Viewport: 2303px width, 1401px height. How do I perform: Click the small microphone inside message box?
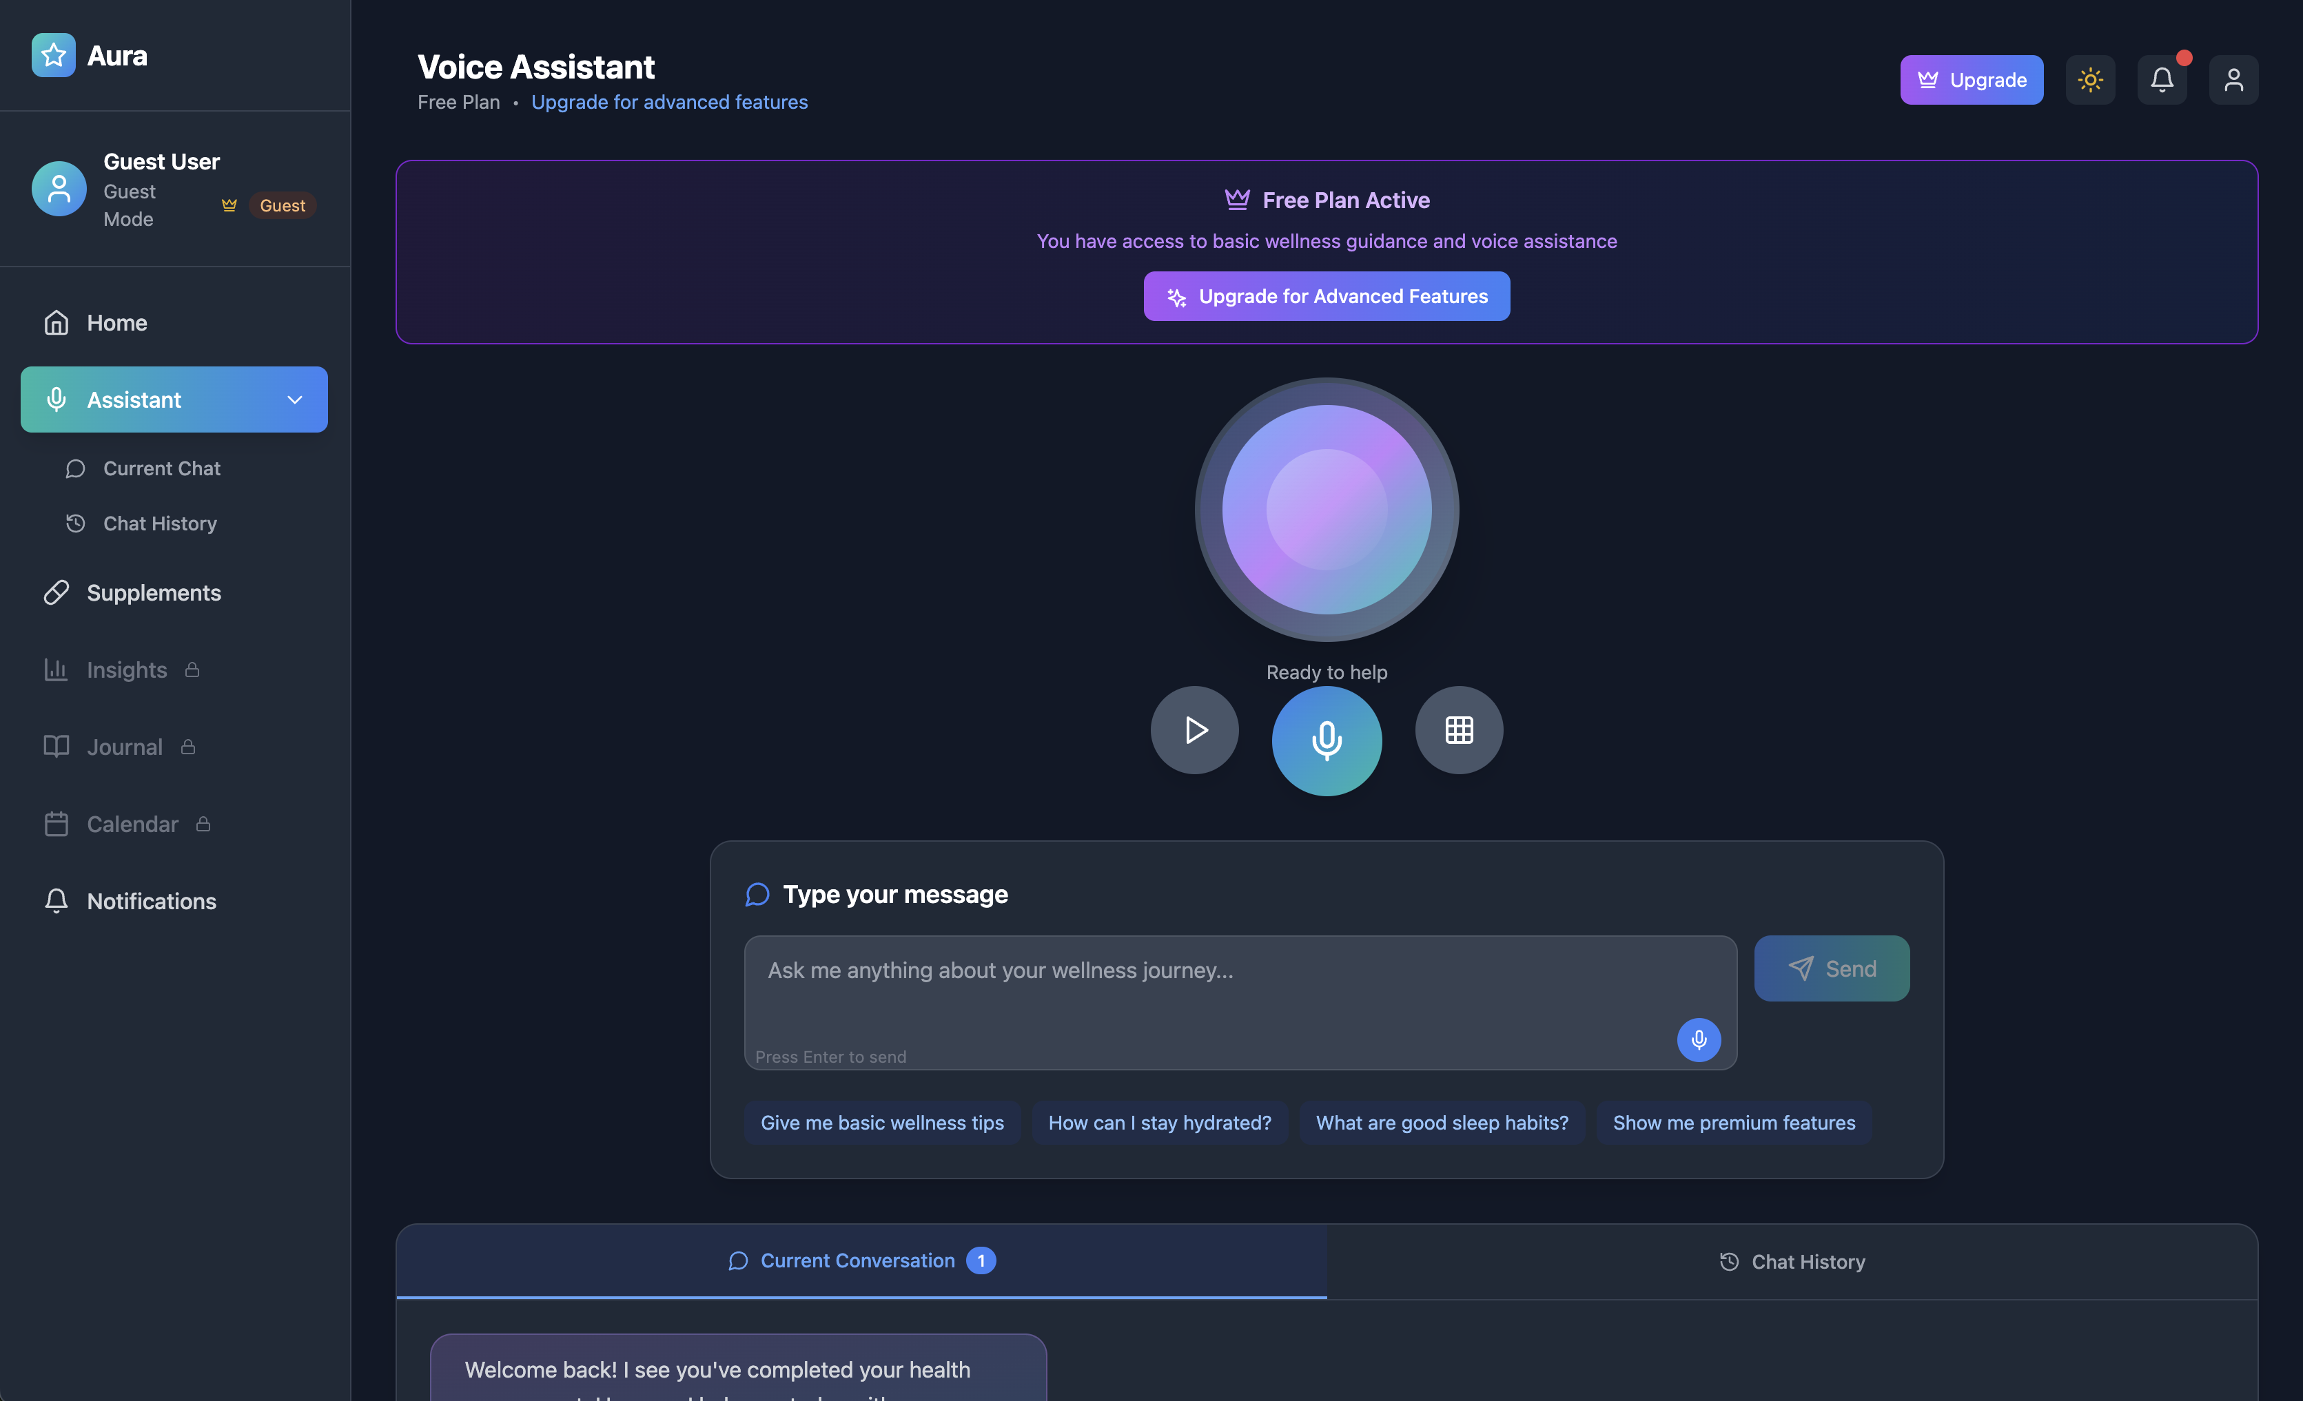coord(1698,1039)
